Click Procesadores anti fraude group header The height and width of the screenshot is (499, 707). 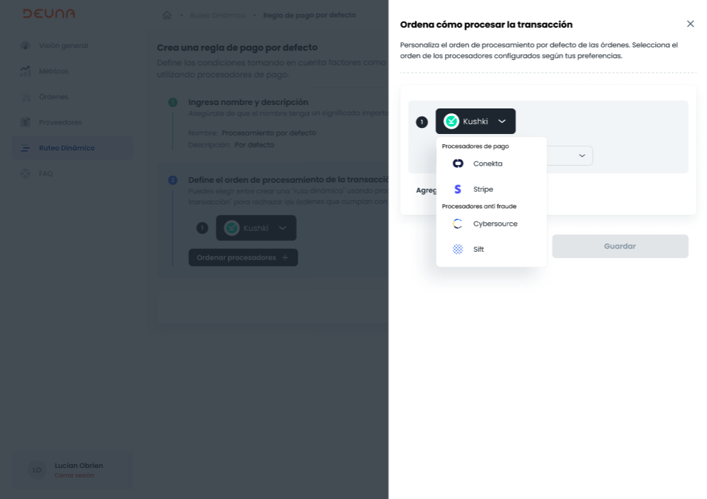(x=479, y=206)
